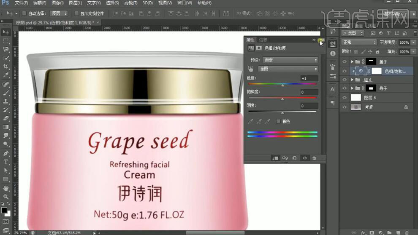Open the 滤镜(T) menu
The image size is (418, 235).
(130, 3)
